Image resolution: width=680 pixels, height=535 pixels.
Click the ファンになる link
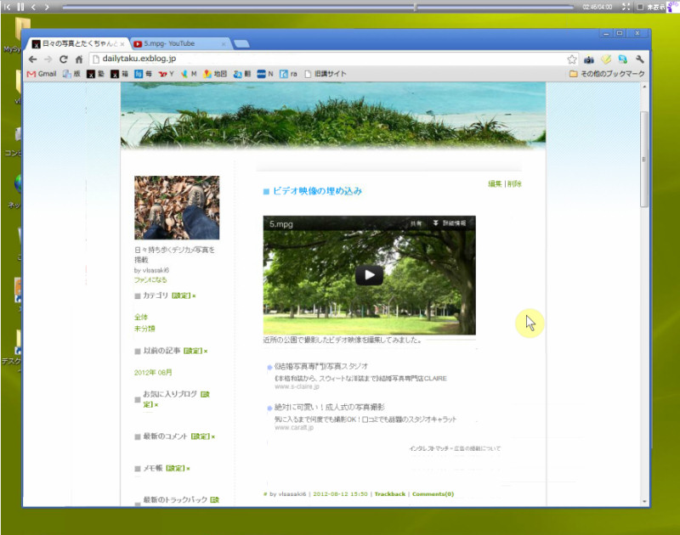tap(150, 280)
